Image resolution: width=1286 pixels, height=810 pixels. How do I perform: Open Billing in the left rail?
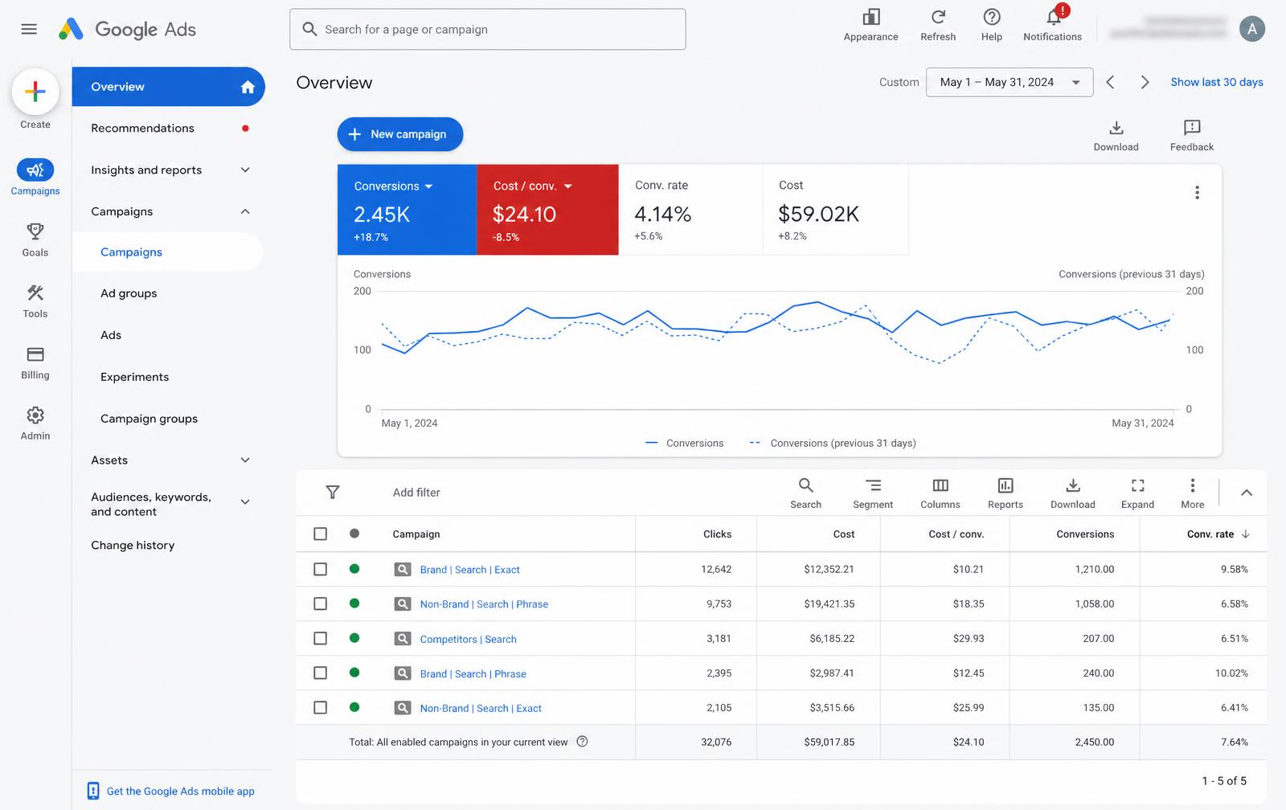coord(35,362)
